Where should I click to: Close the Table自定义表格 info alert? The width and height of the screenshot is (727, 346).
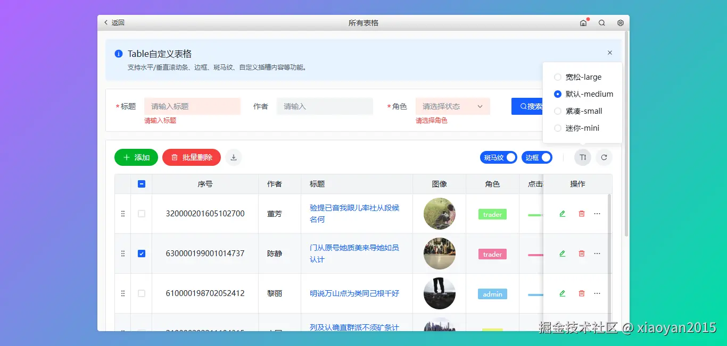coord(610,53)
